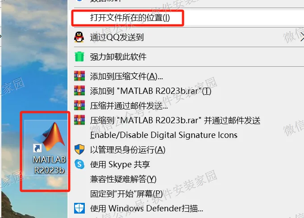Image resolution: width=304 pixels, height=218 pixels.
Task: Click 使用 Windows Defender扫描... text
Action: click(x=146, y=208)
